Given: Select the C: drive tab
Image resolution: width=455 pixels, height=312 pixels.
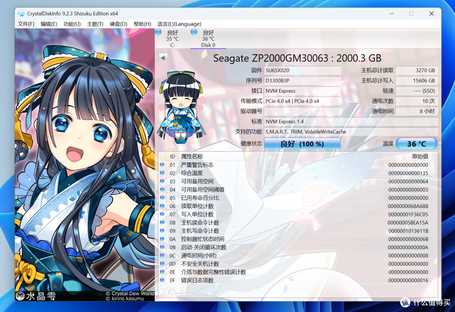Looking at the screenshot, I should 172,39.
